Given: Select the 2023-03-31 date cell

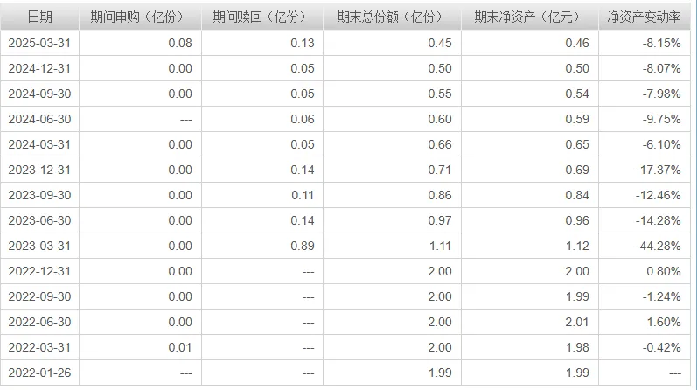Looking at the screenshot, I should 39,246.
